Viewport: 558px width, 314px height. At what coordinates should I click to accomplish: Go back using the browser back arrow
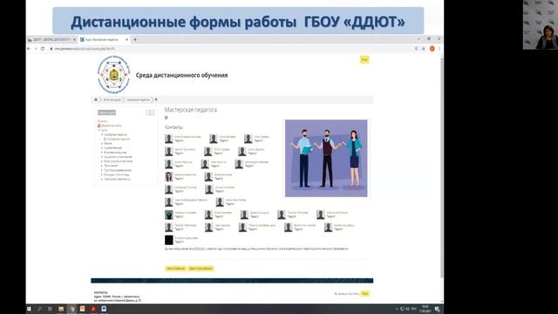29,49
